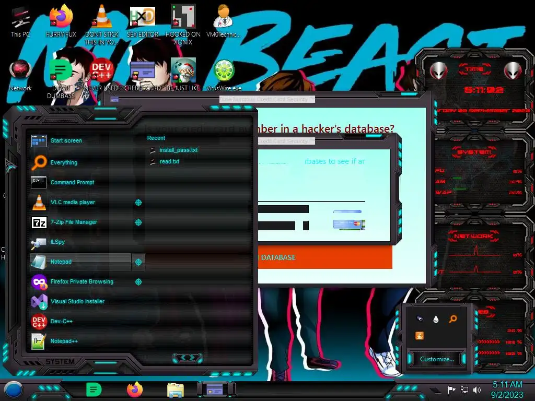The height and width of the screenshot is (401, 535).
Task: Click the Start orb button
Action: [x=14, y=390]
